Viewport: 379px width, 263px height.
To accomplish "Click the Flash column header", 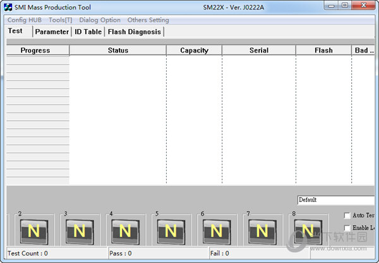I will click(x=323, y=51).
